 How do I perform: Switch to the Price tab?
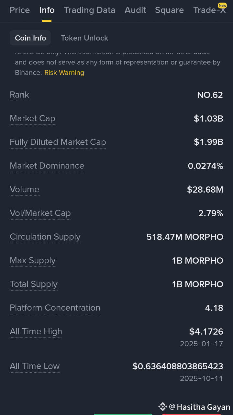pos(20,10)
